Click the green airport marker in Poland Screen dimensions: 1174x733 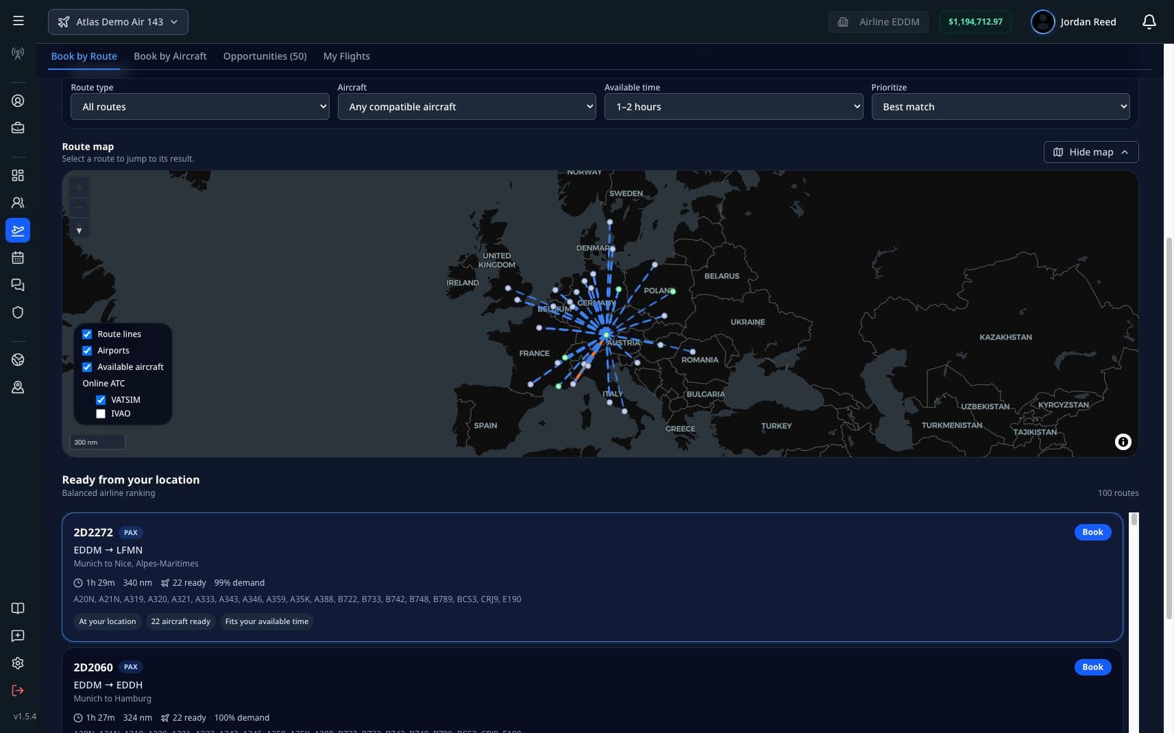pos(673,291)
